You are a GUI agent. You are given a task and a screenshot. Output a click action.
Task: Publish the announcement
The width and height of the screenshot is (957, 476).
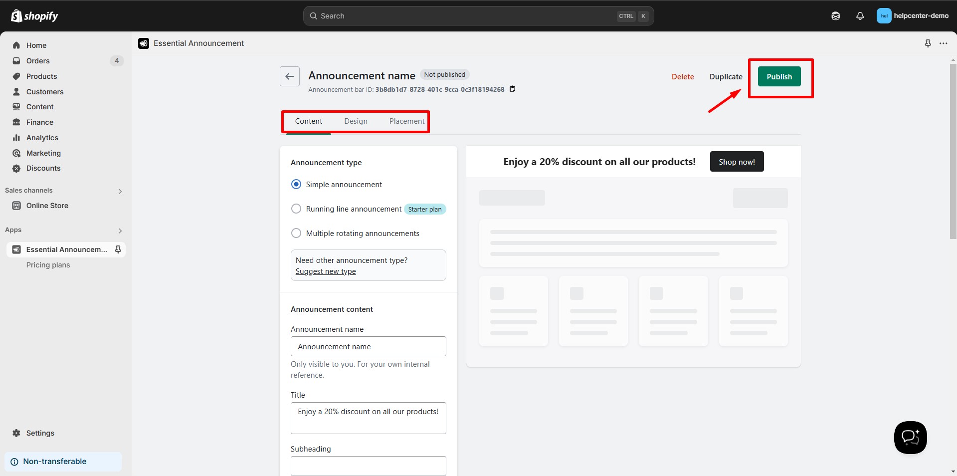click(779, 77)
